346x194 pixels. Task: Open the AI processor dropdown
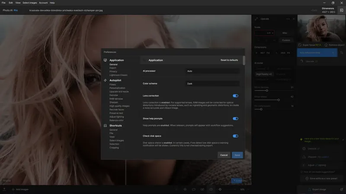(x=212, y=71)
